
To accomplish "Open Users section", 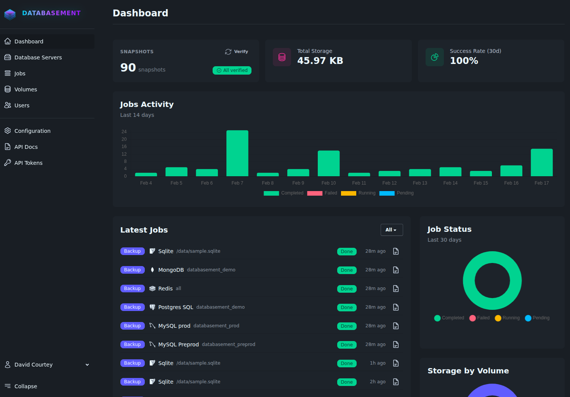I will pyautogui.click(x=47, y=105).
